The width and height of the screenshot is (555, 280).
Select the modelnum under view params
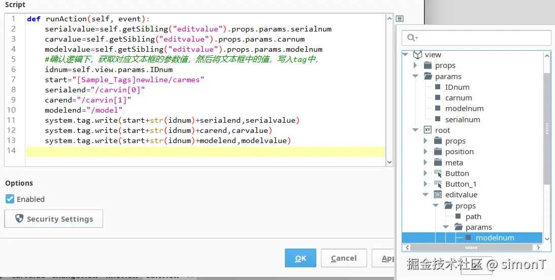(x=465, y=109)
